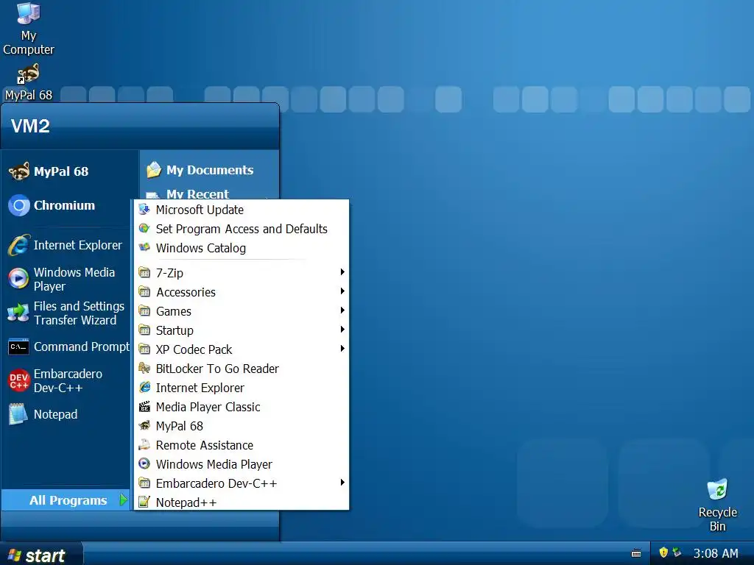Image resolution: width=754 pixels, height=565 pixels.
Task: Open MyPal 68 desktop shortcut
Action: [x=29, y=82]
